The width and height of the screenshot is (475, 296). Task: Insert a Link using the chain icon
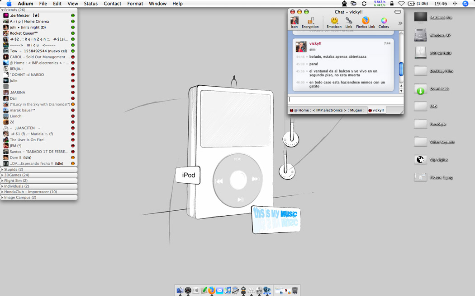coord(349,23)
